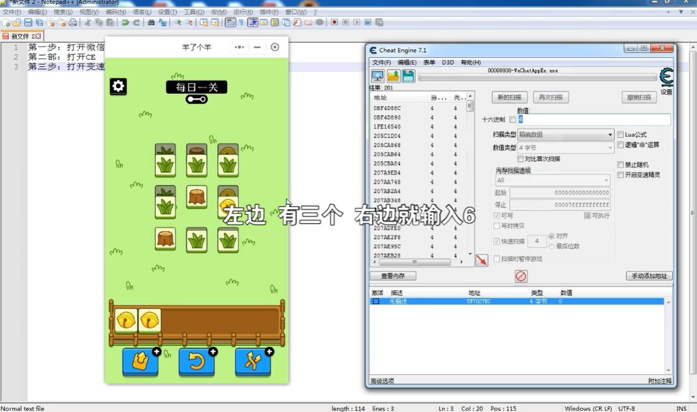Open the 扫描类型 scan type dropdown
697x412 pixels.
[x=565, y=135]
